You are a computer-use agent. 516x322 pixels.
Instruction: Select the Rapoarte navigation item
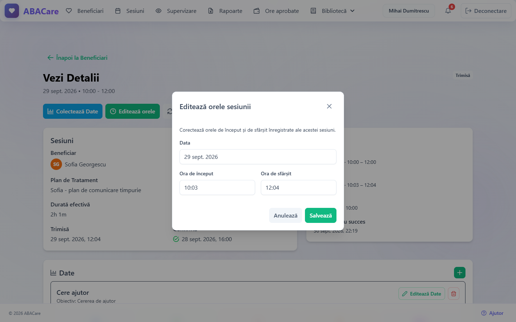click(225, 11)
